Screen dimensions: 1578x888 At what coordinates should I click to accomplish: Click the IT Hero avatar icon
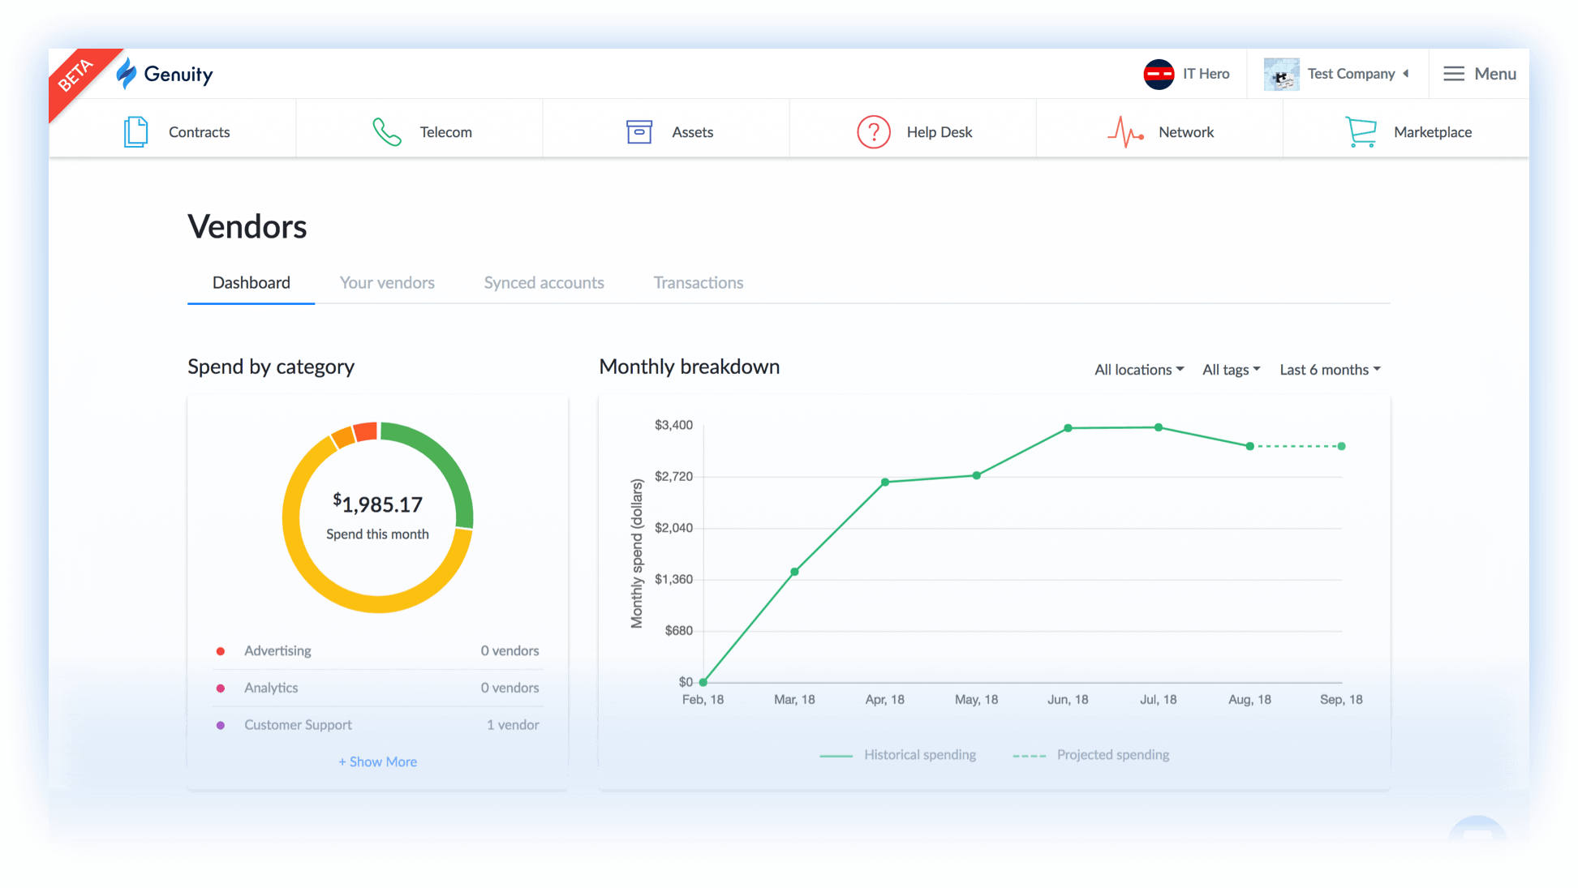pyautogui.click(x=1159, y=74)
